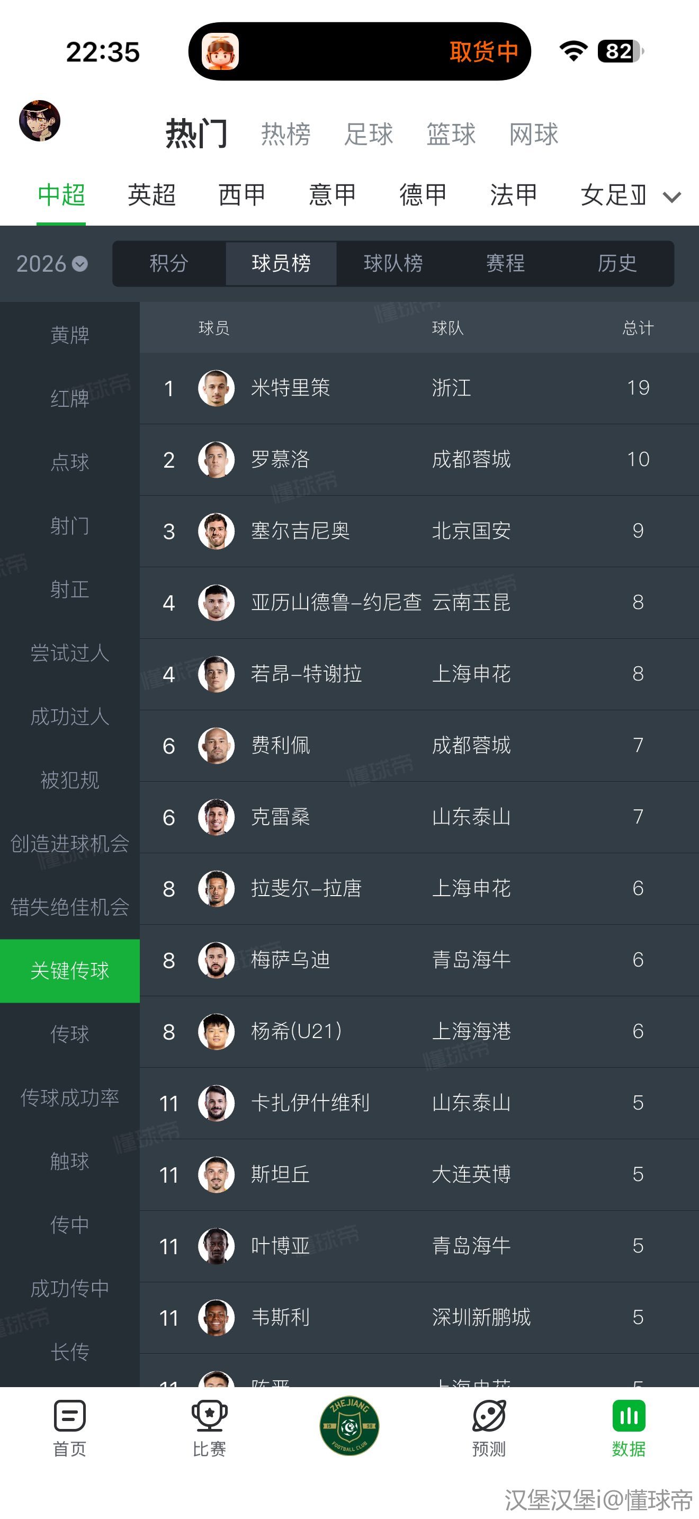The height and width of the screenshot is (1519, 699).
Task: Open the 预测 planet icon
Action: pos(489,1416)
